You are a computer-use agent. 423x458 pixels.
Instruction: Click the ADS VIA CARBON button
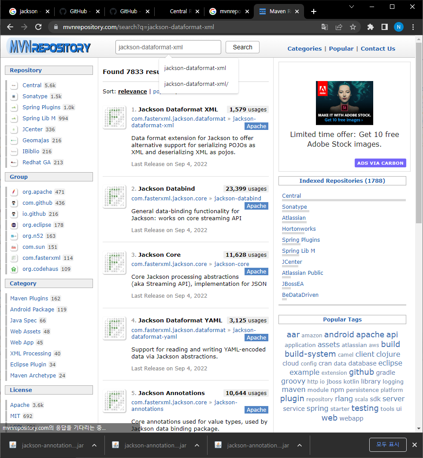tap(380, 163)
